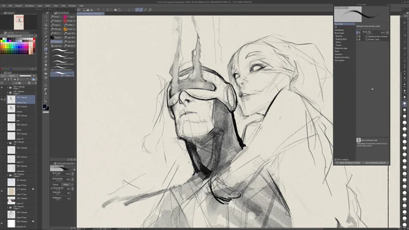Image resolution: width=409 pixels, height=230 pixels.
Task: Click the main foreground color square
Action: [45, 106]
